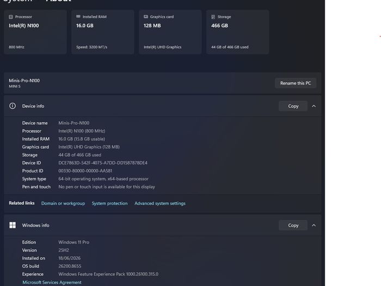Click the OS build row label

[x=30, y=266]
